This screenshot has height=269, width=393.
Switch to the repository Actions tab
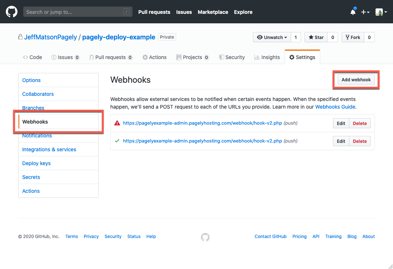tap(154, 57)
